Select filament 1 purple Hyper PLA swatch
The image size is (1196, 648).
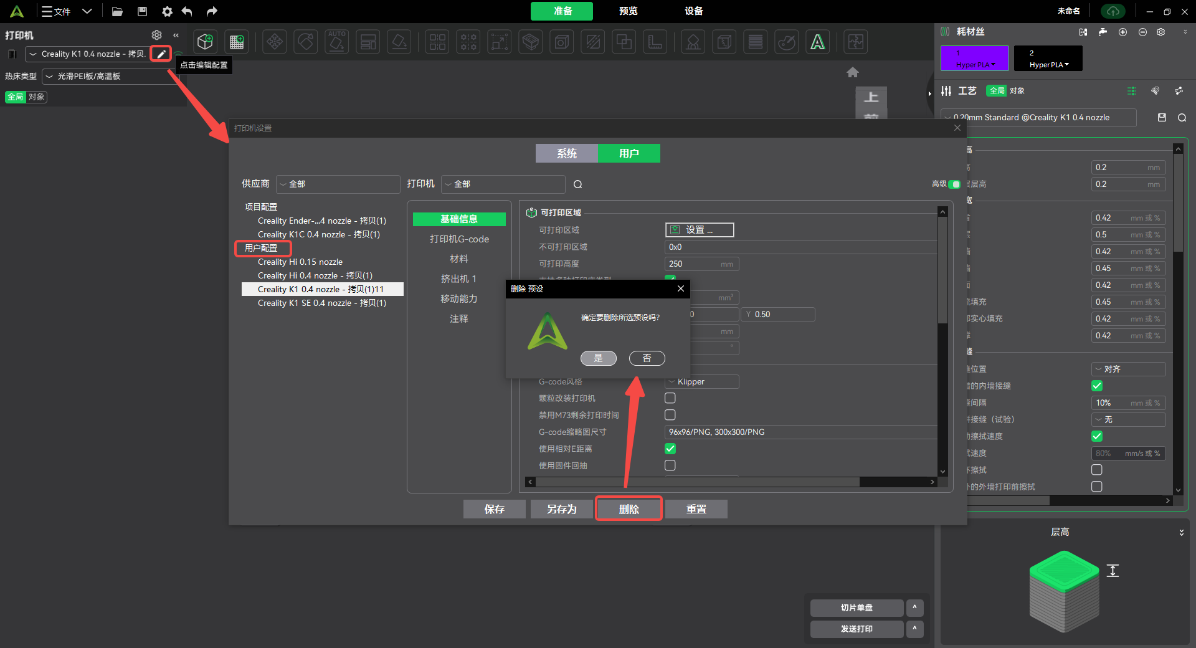tap(975, 58)
